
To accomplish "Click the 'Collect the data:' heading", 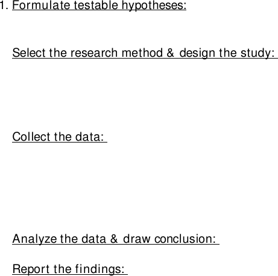I will tap(58, 137).
